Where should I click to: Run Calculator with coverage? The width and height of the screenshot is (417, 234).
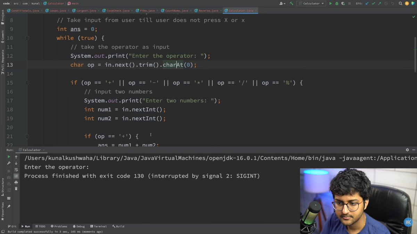click(343, 3)
